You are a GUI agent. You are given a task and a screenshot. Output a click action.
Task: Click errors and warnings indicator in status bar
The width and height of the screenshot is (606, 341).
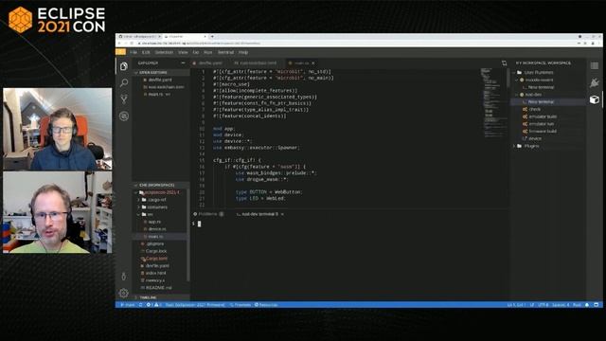pos(153,305)
